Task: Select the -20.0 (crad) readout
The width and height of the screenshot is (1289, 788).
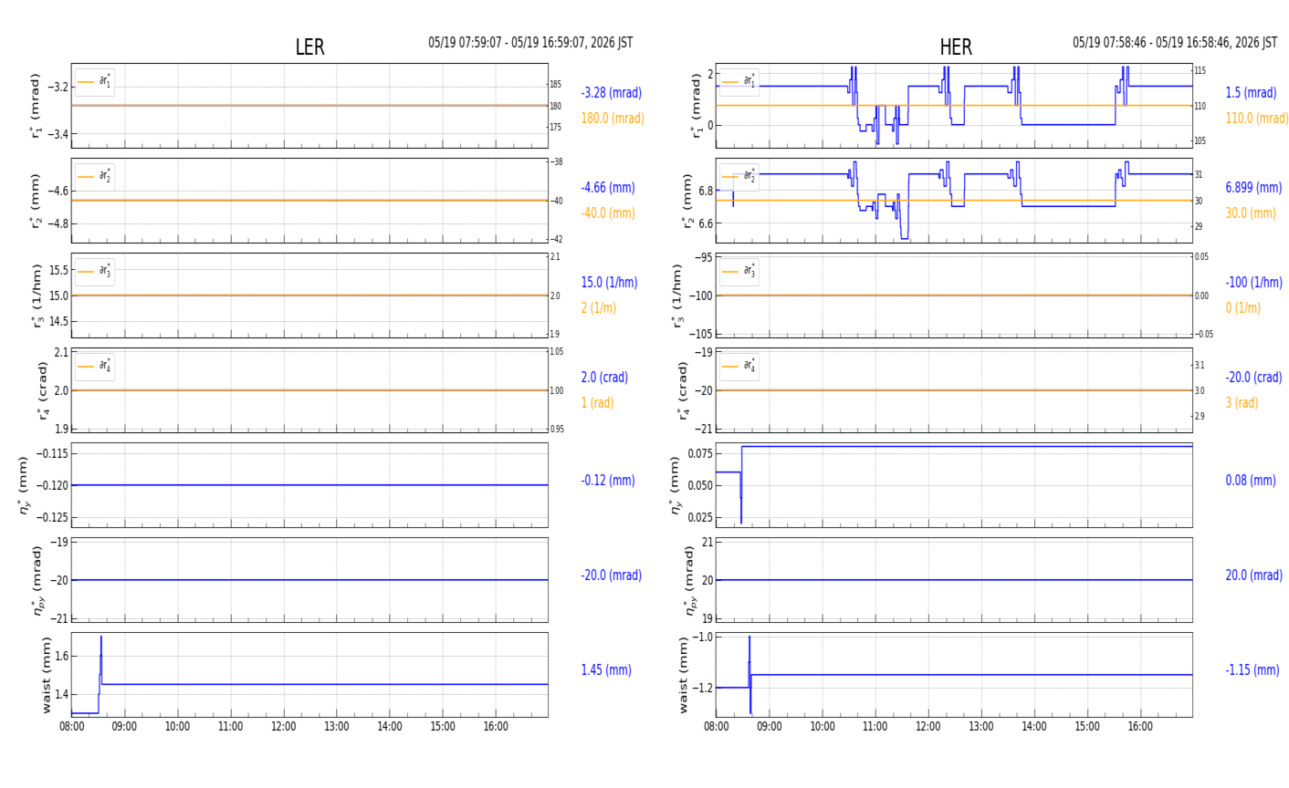Action: tap(1253, 378)
